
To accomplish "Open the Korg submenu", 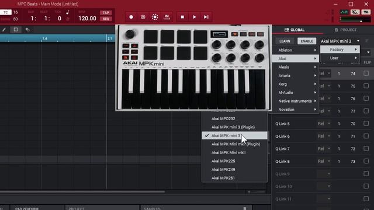I will click(x=296, y=84).
